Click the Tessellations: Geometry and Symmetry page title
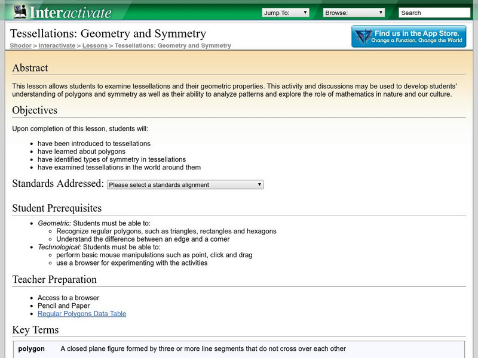The image size is (478, 358). (108, 33)
